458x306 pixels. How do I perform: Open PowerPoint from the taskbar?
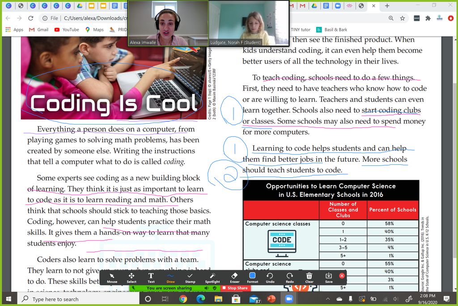click(271, 299)
